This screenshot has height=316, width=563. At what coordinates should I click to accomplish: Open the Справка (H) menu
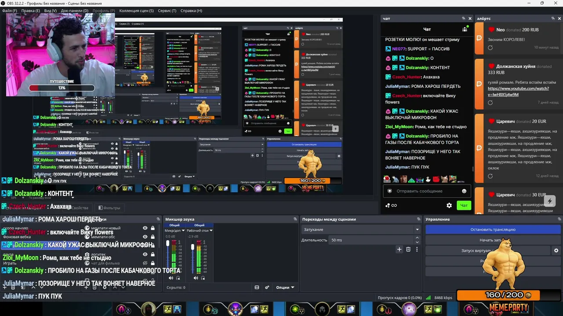(x=191, y=11)
